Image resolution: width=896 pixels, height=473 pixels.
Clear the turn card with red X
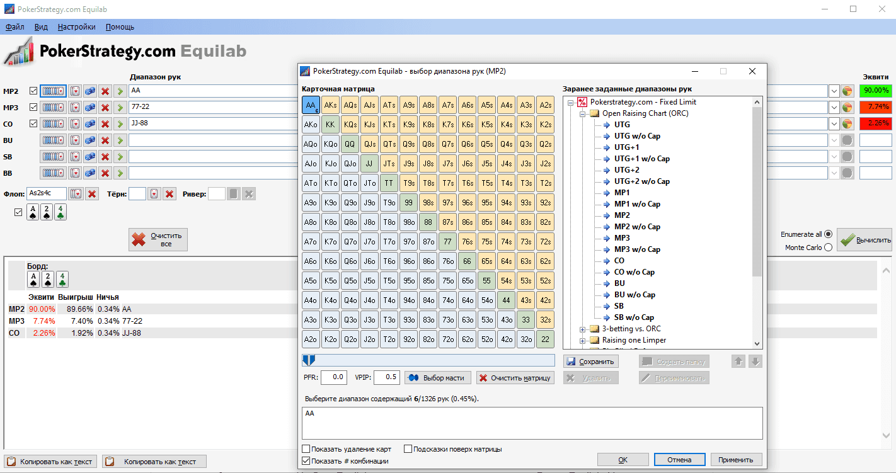click(169, 194)
